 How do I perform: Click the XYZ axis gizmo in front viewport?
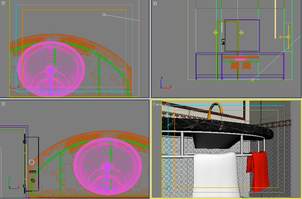[163, 85]
